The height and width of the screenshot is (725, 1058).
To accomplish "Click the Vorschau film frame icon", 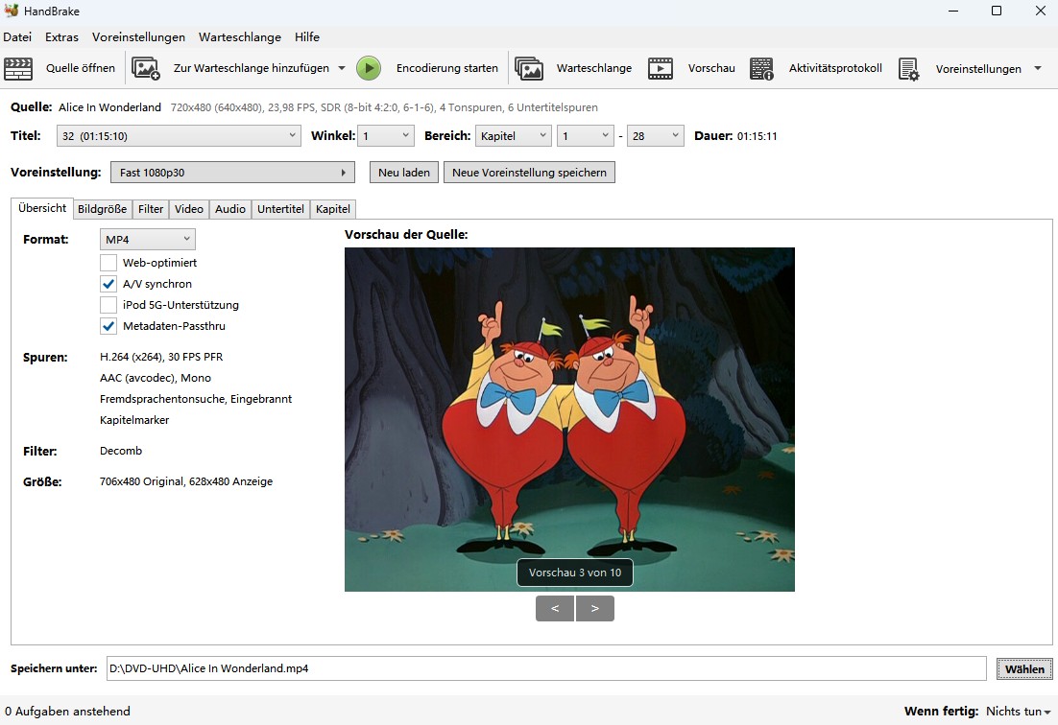I will click(x=661, y=68).
